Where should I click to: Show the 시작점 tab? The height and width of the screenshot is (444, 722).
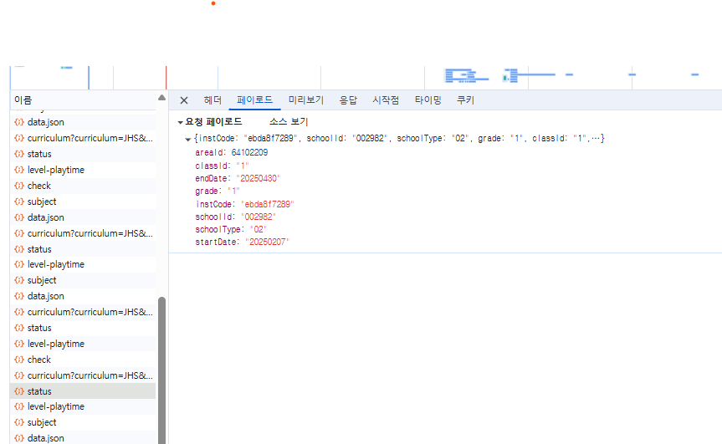[386, 100]
